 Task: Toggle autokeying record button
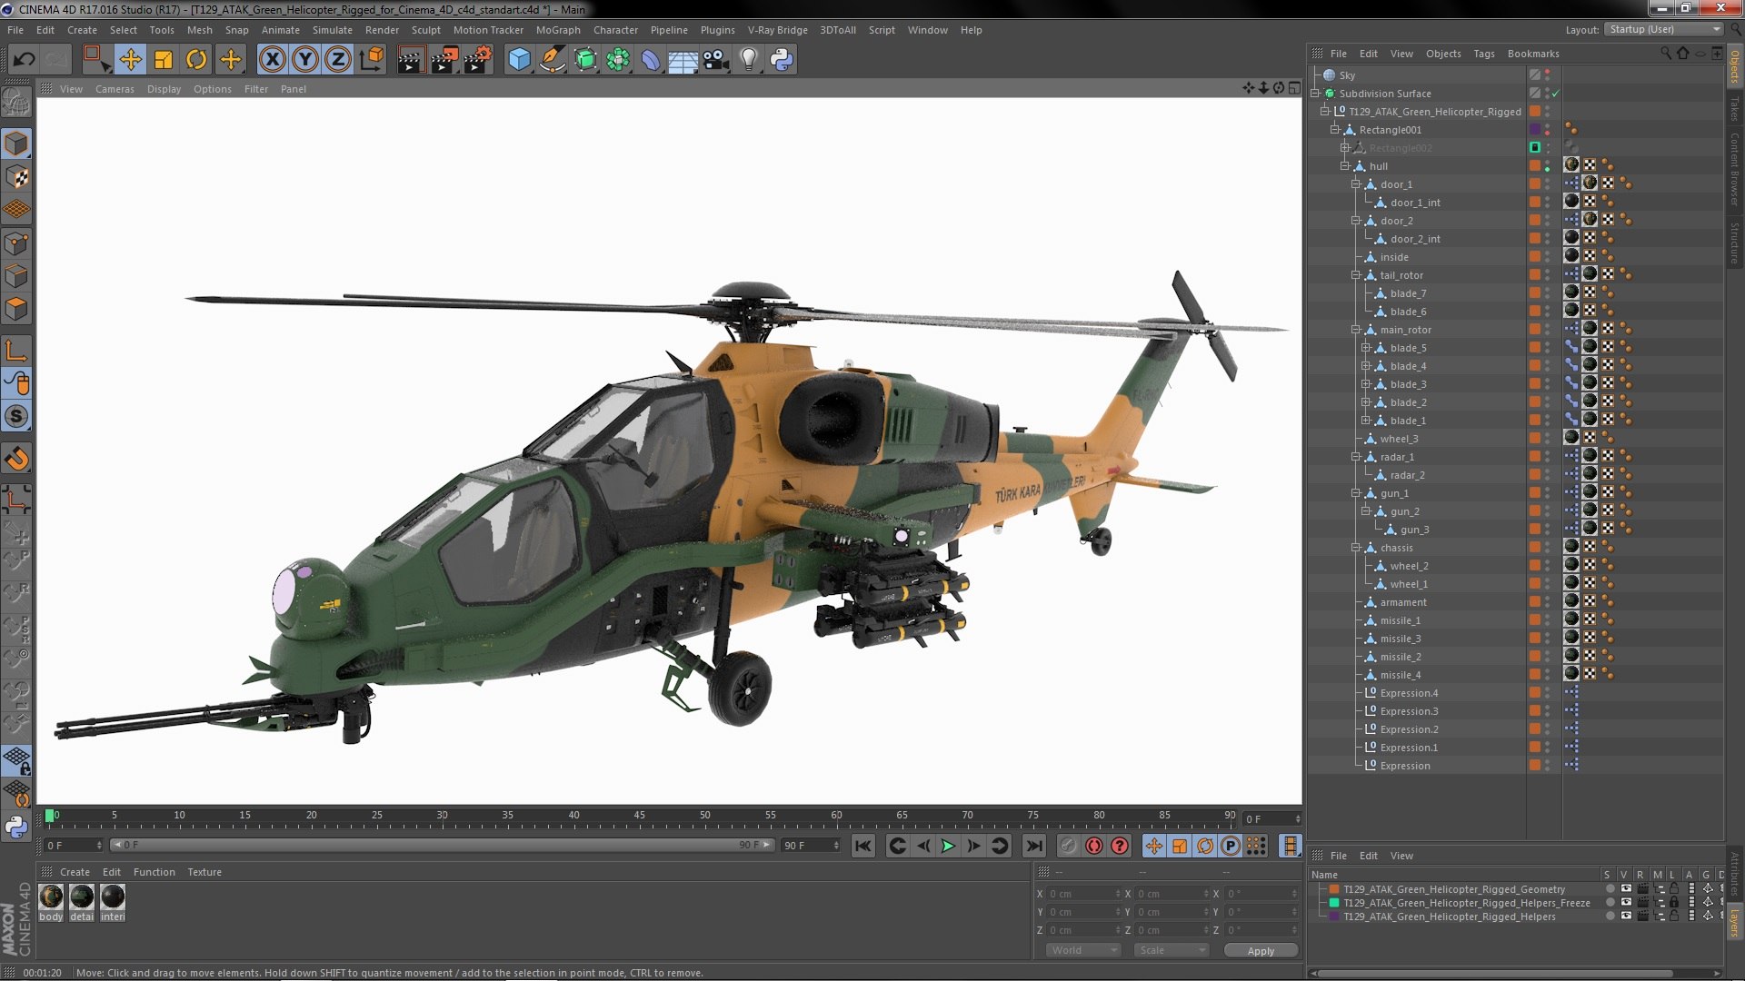(x=1094, y=846)
